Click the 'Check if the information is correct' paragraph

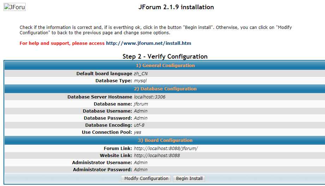coord(156,30)
